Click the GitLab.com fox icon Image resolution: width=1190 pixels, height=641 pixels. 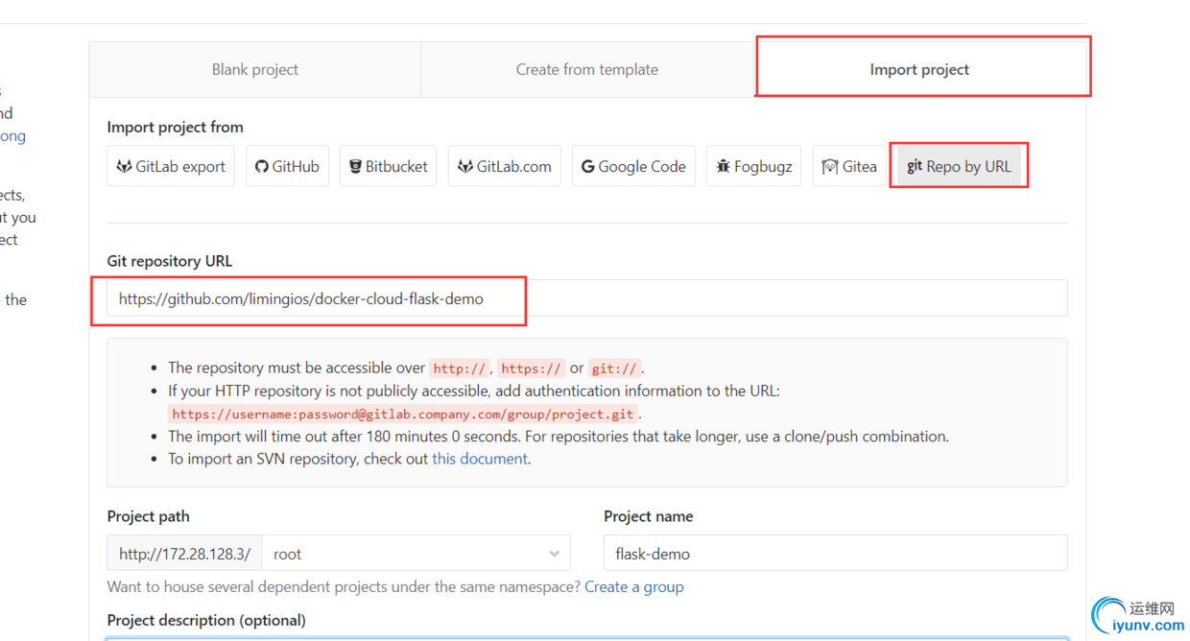[465, 166]
